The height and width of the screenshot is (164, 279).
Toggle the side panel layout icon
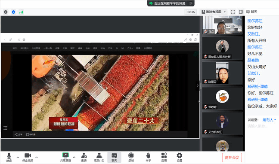(241, 12)
